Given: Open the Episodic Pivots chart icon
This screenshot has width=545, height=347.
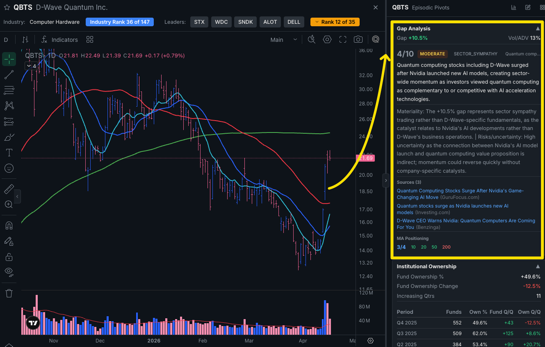Looking at the screenshot, I should [x=514, y=7].
